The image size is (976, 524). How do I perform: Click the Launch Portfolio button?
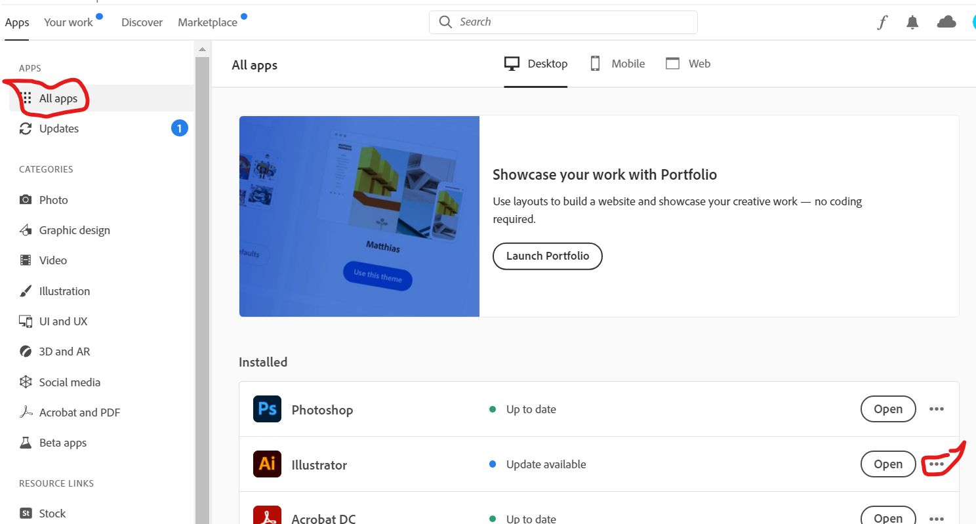(548, 256)
